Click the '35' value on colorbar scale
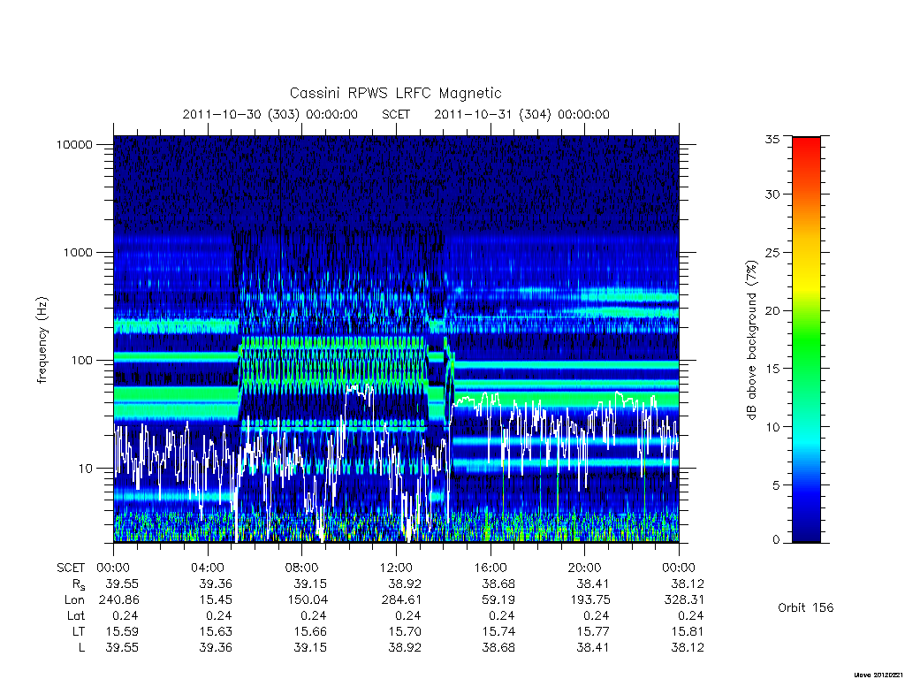 [x=772, y=139]
